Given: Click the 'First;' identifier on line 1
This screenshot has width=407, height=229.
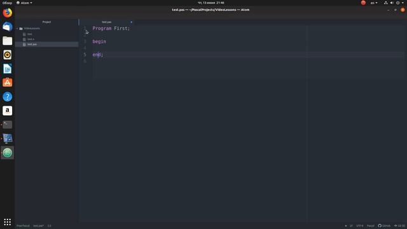Looking at the screenshot, I should [122, 28].
